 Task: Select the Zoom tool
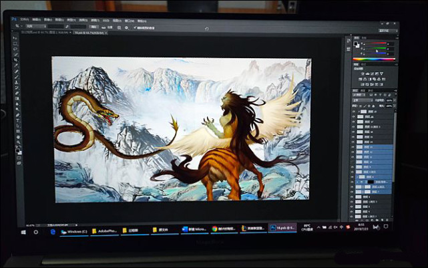pyautogui.click(x=18, y=142)
